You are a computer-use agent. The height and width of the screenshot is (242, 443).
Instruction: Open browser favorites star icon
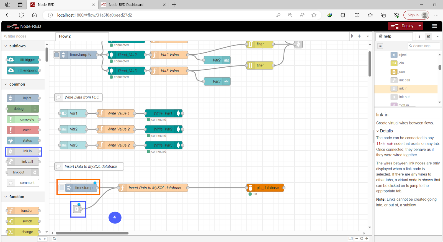314,15
